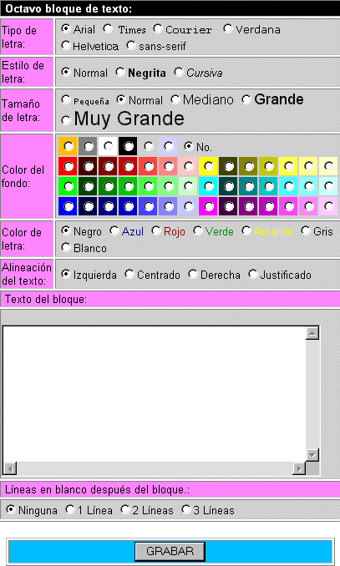Choose Derecha text alignment

click(193, 274)
